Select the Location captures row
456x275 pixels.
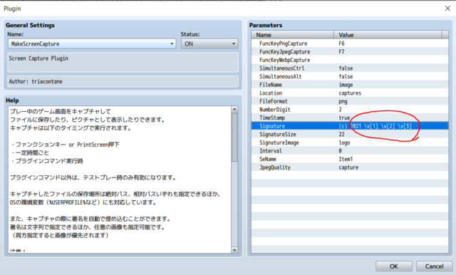click(350, 93)
